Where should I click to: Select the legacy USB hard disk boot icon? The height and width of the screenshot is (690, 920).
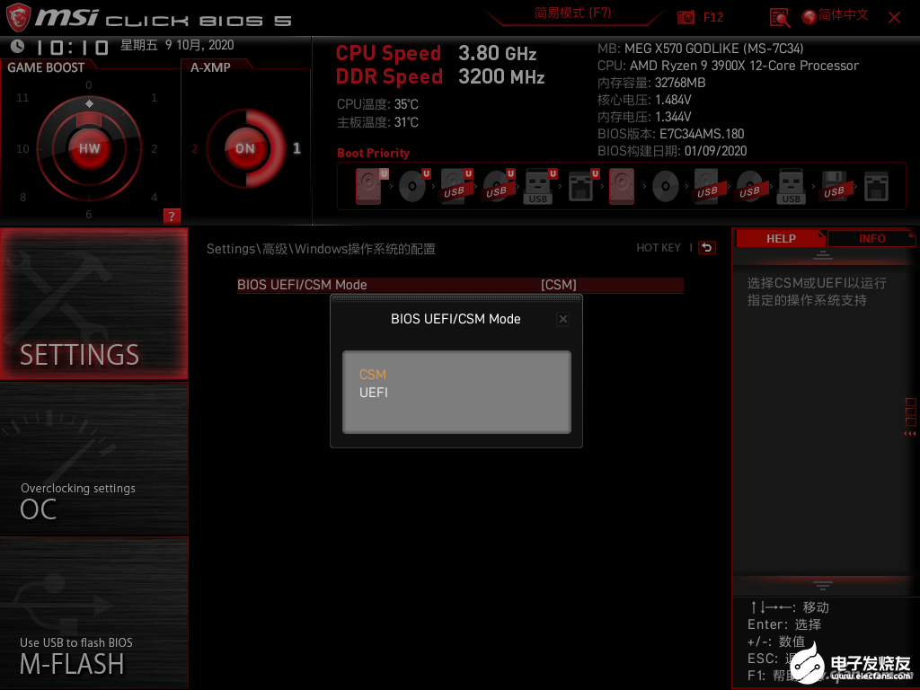[707, 186]
